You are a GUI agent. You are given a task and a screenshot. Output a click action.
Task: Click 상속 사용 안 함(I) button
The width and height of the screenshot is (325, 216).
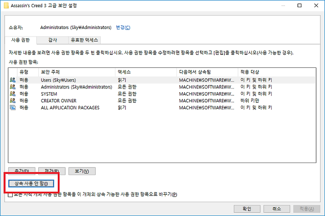(x=31, y=183)
